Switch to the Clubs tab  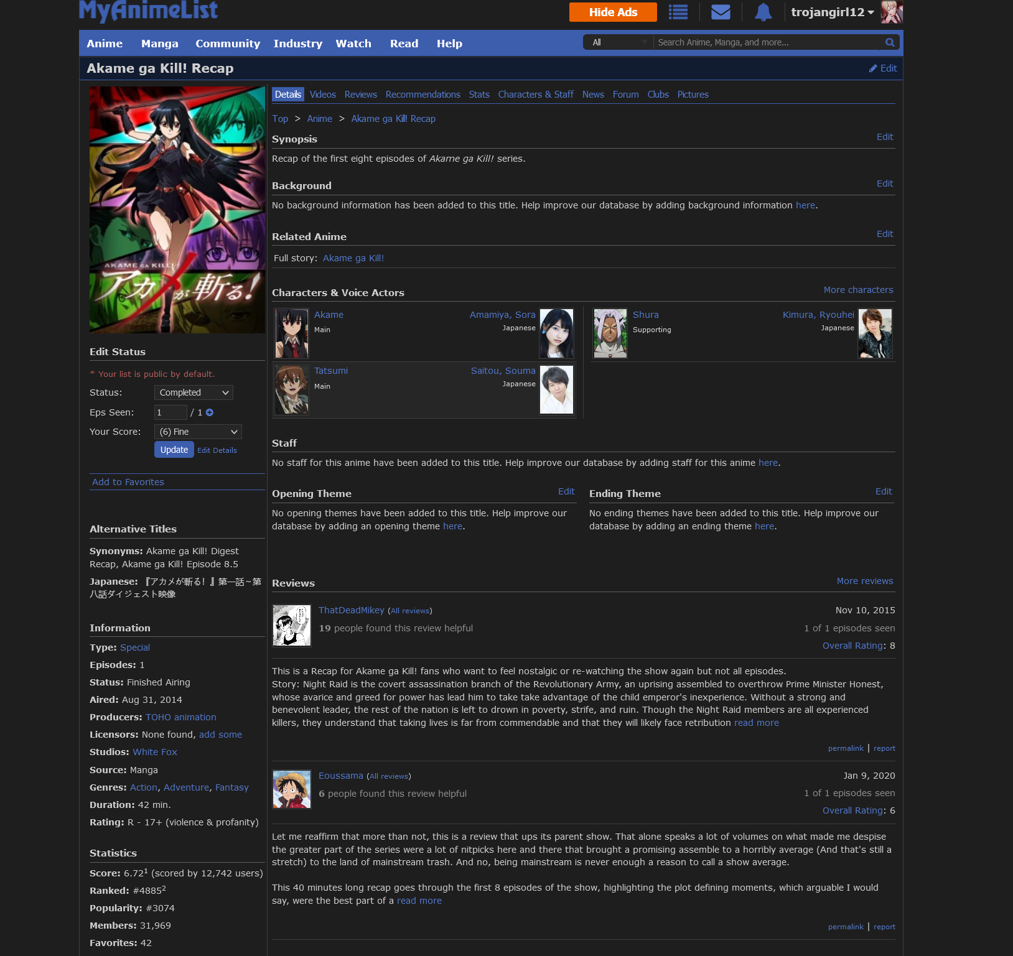pos(658,95)
